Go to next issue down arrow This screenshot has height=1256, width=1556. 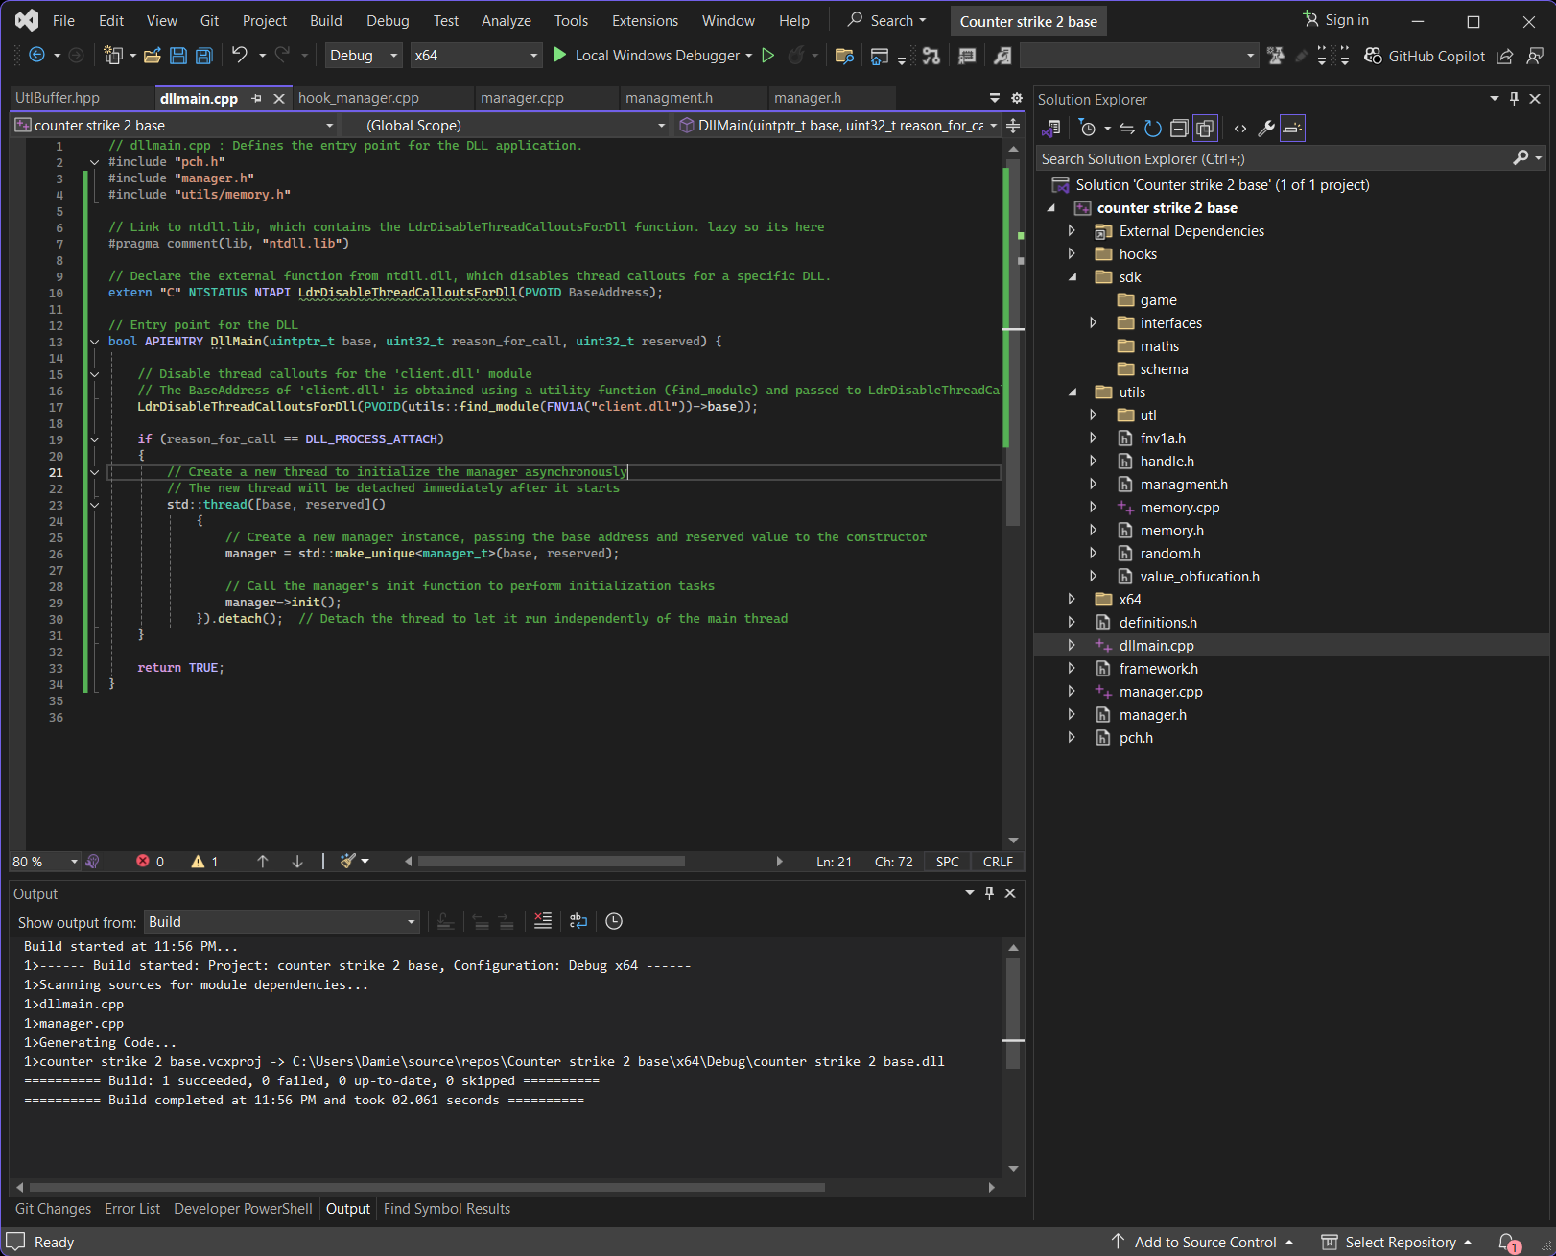(297, 862)
